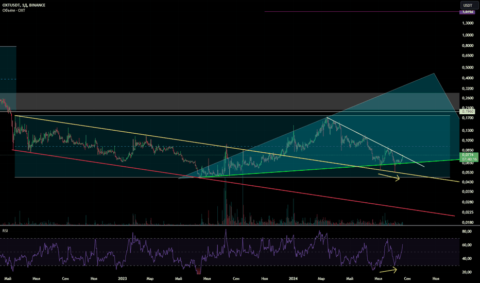Click the 0,0225 price axis label
This screenshot has width=480, height=283.
coord(468,213)
